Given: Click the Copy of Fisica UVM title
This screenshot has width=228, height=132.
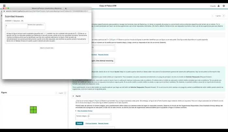Looking at the screenshot, I should (108, 6).
